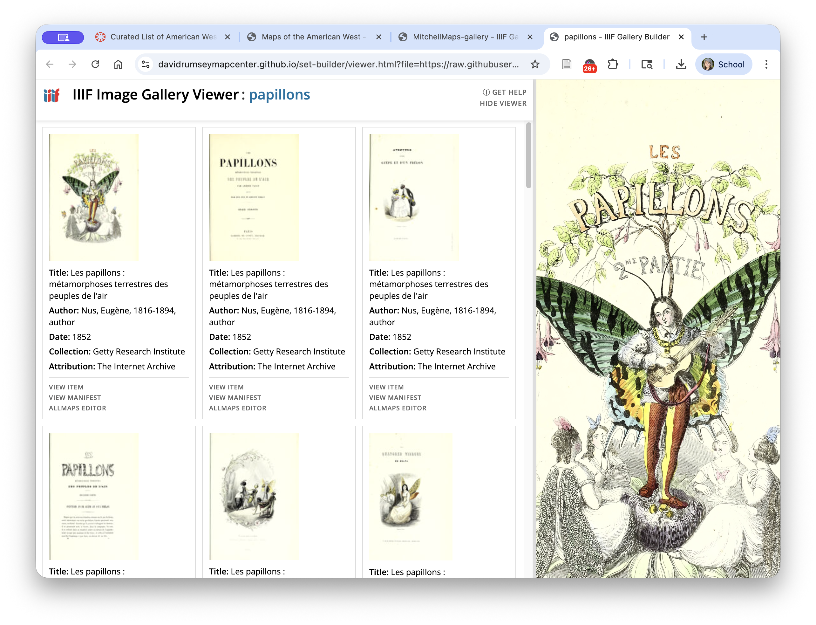Click the Get Help info icon

click(x=485, y=92)
